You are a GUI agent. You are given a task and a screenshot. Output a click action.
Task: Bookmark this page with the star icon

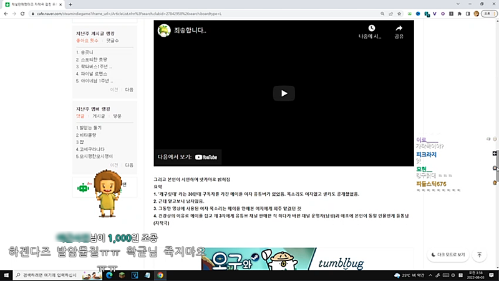(x=399, y=14)
